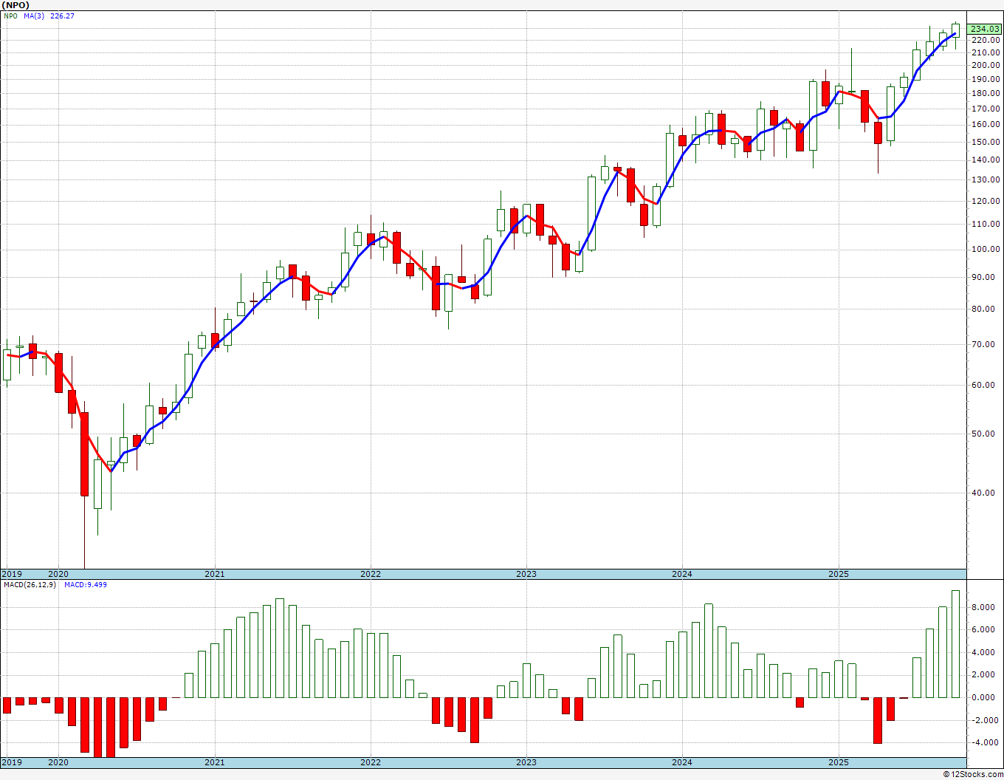Click 2025 on the MACD panel timeline
Viewport: 1004px width, 780px height.
838,762
